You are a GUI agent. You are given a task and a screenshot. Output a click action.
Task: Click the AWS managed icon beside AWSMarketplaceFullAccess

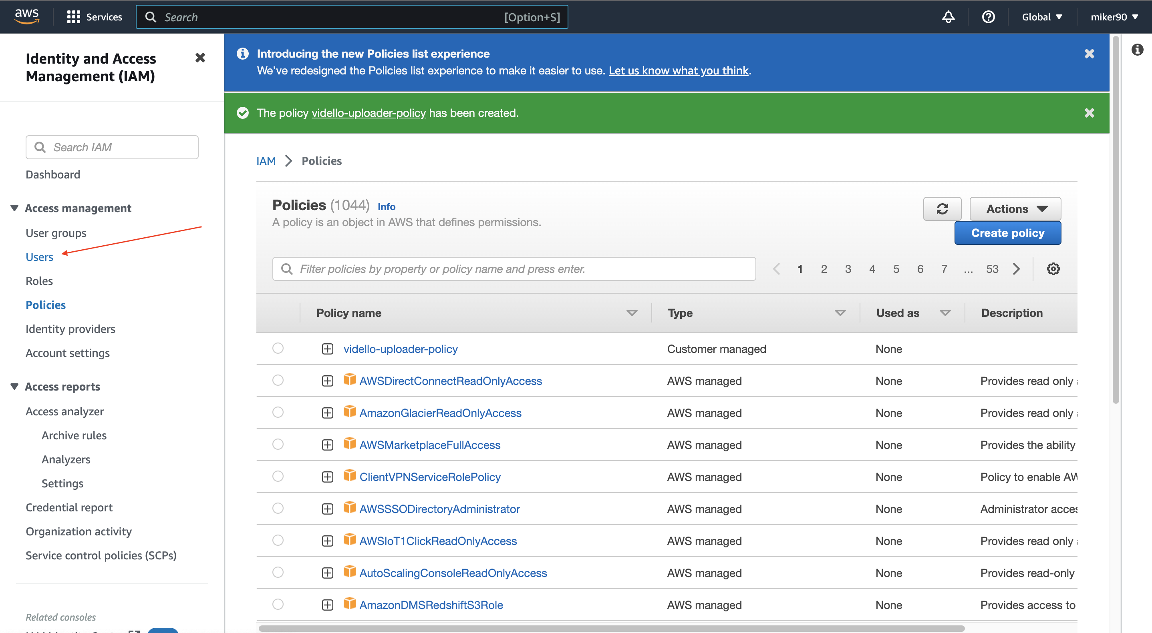pos(349,444)
